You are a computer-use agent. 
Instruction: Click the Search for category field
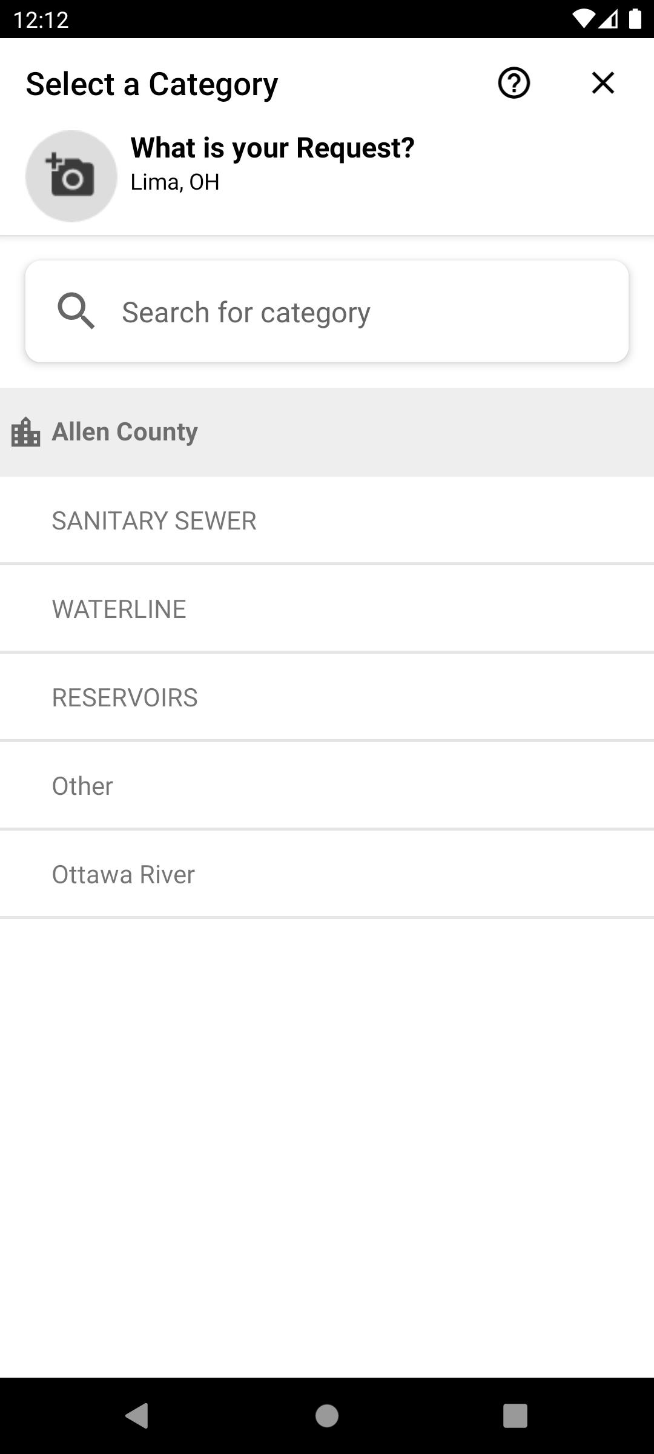pos(363,312)
